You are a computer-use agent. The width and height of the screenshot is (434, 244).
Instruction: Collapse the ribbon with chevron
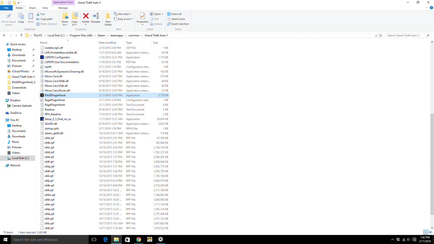coord(427,8)
